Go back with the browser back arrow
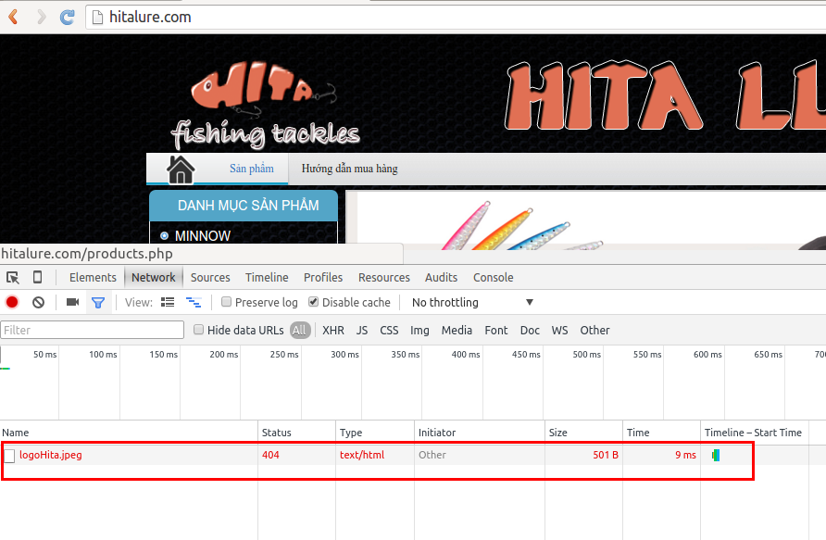 (x=14, y=17)
